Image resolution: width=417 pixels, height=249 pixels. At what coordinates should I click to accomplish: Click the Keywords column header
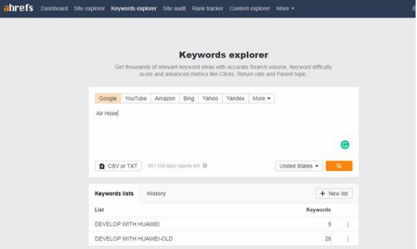318,209
